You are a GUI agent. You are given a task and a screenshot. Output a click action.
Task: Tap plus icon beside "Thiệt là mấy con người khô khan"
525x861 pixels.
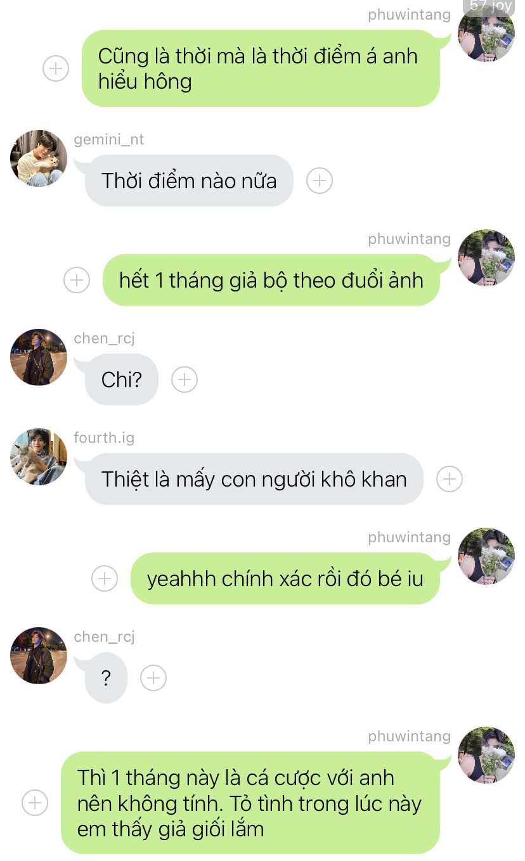pos(450,480)
